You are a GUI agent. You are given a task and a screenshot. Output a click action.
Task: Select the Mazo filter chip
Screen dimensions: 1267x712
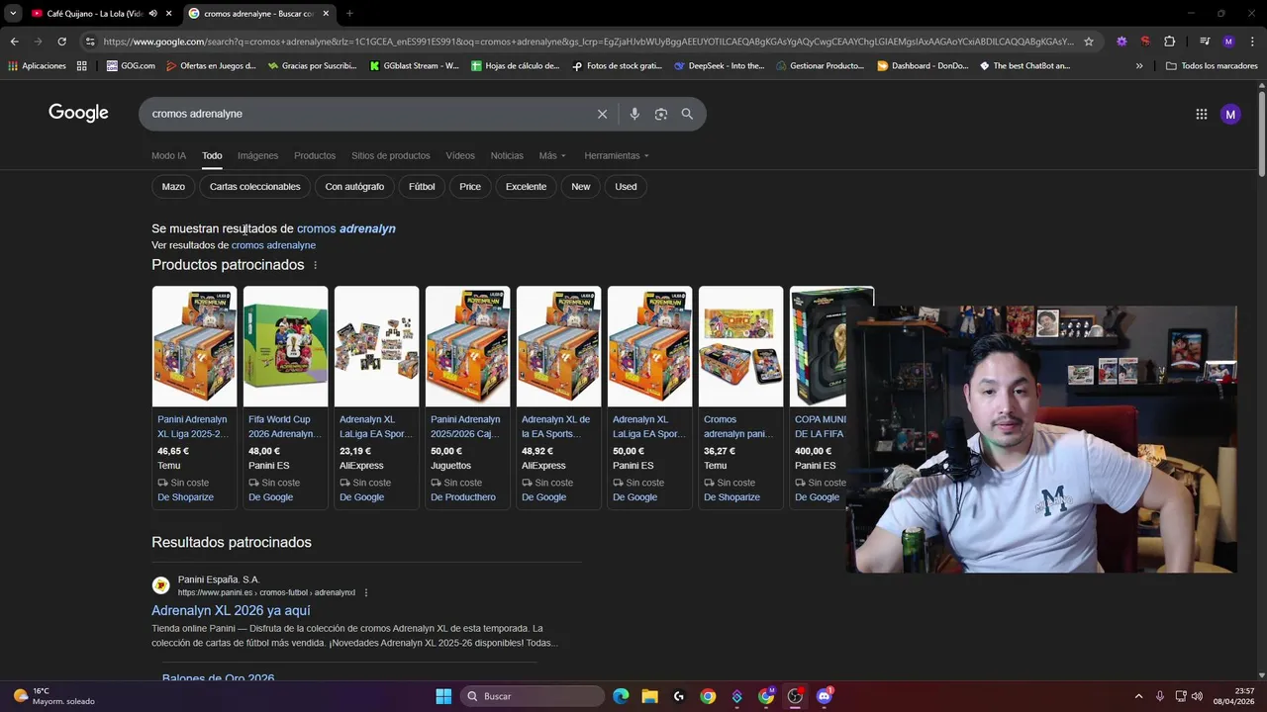click(x=173, y=186)
